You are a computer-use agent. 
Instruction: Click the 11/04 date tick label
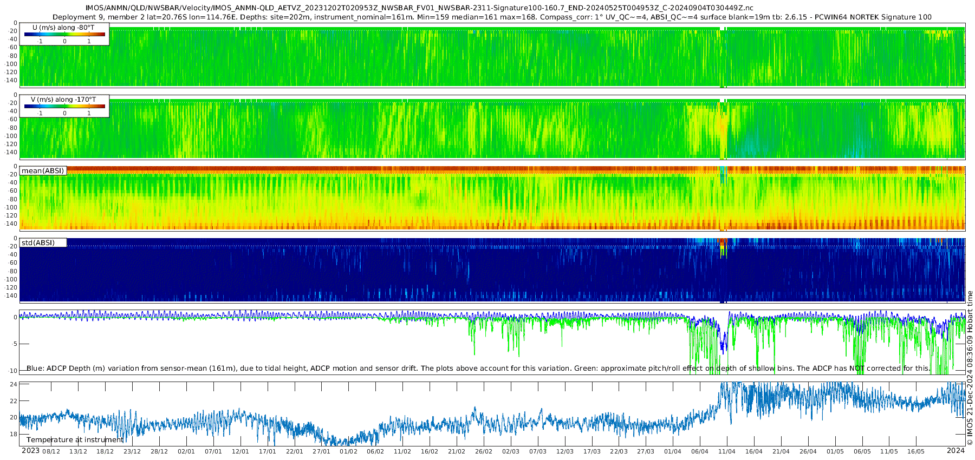727,452
